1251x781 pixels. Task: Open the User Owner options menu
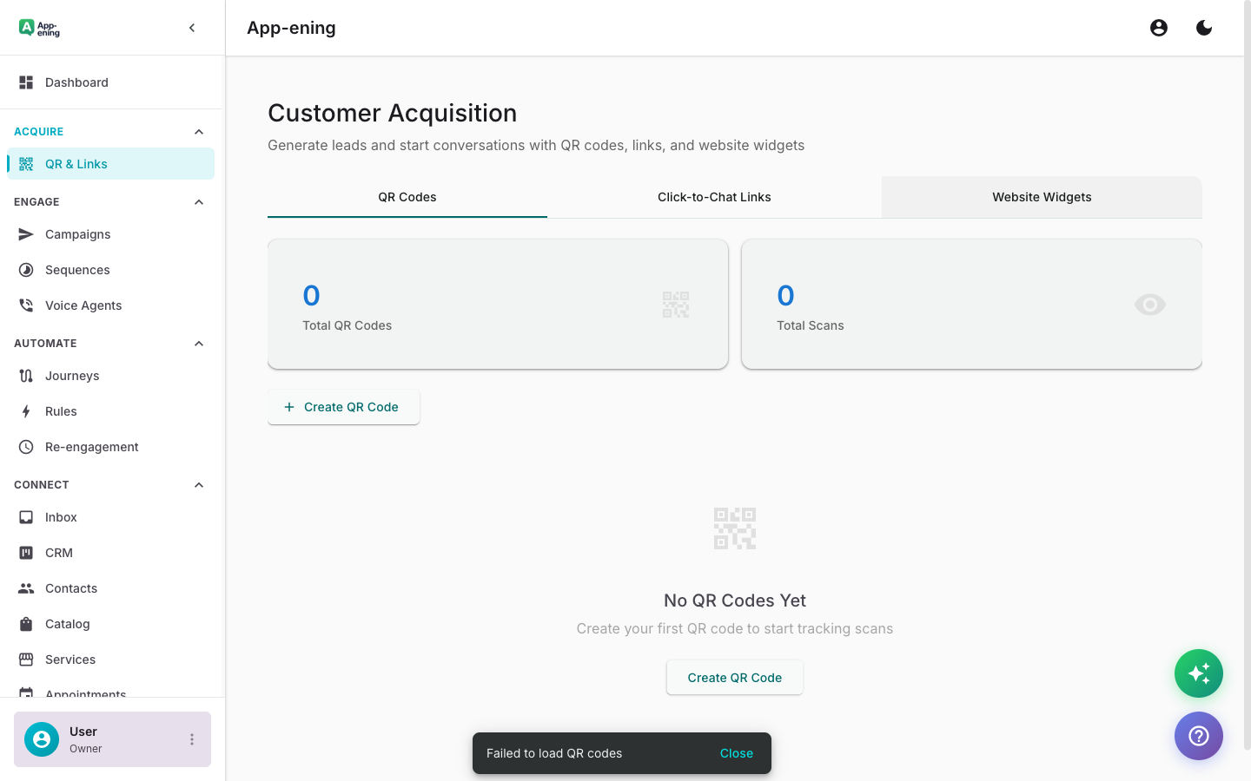click(192, 738)
